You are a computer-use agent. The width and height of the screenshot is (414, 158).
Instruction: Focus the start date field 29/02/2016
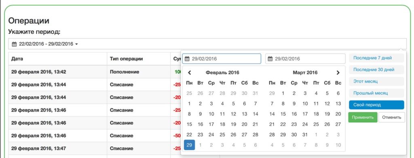pyautogui.click(x=222, y=59)
